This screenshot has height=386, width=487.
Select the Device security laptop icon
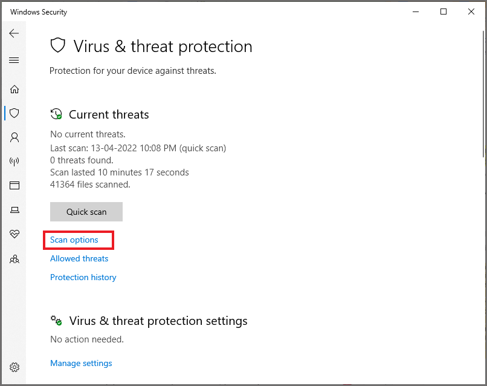(14, 209)
